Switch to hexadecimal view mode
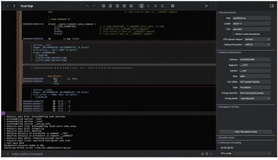Viewport: 278px width, 160px height. click(x=156, y=6)
